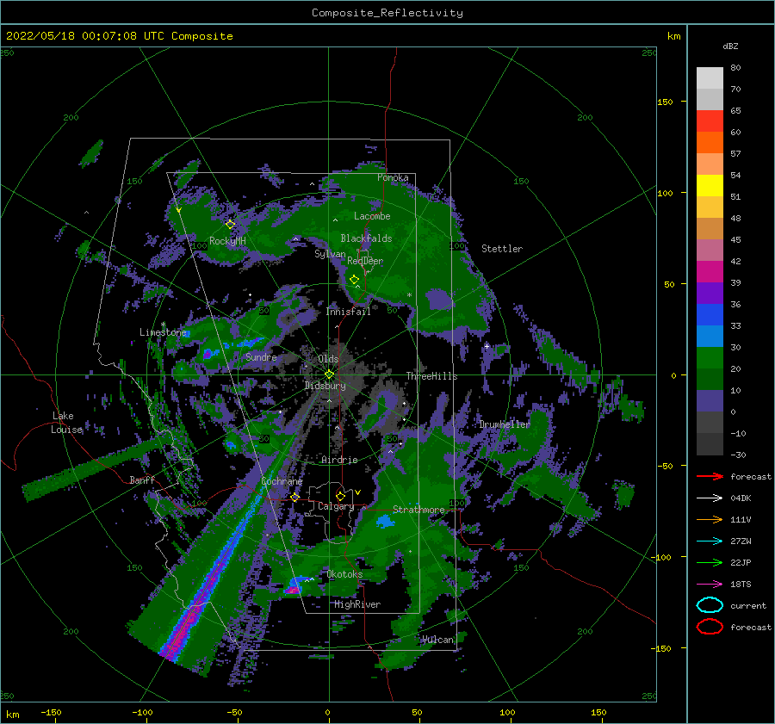Click the Didsbury town label
Screen dimensions: 775x724
[x=325, y=386]
